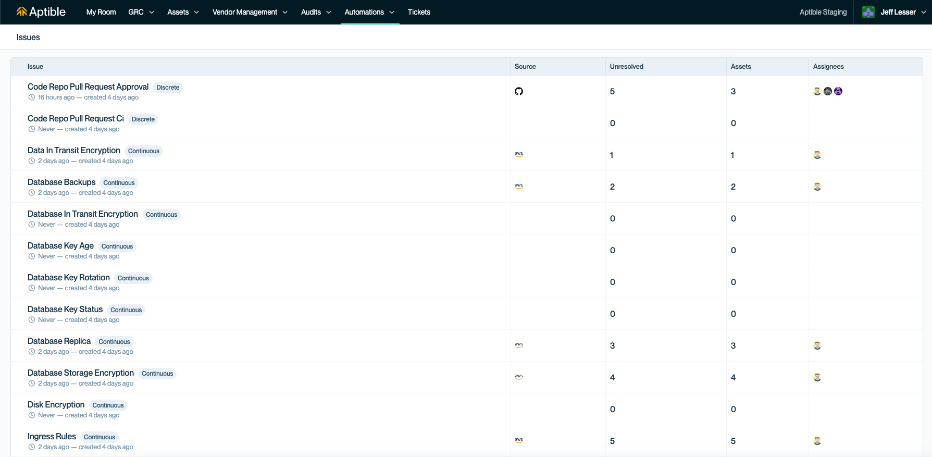The width and height of the screenshot is (932, 457).
Task: Click the AWS source icon in Ingress Rules row
Action: [x=519, y=441]
